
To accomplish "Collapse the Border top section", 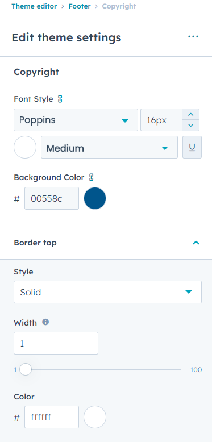I will coord(196,243).
